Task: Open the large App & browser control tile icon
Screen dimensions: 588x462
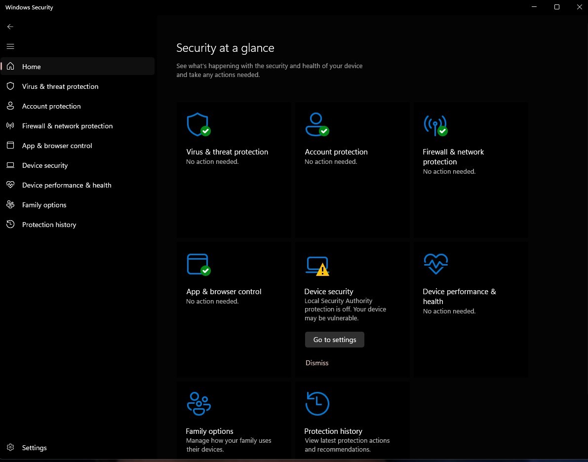Action: click(198, 265)
